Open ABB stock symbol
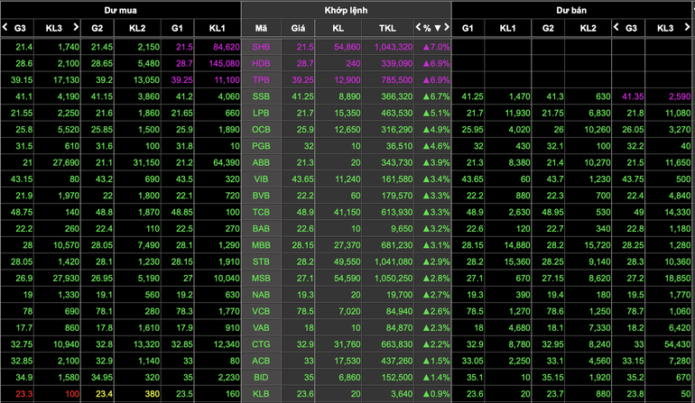This screenshot has height=403, width=695. point(261,162)
